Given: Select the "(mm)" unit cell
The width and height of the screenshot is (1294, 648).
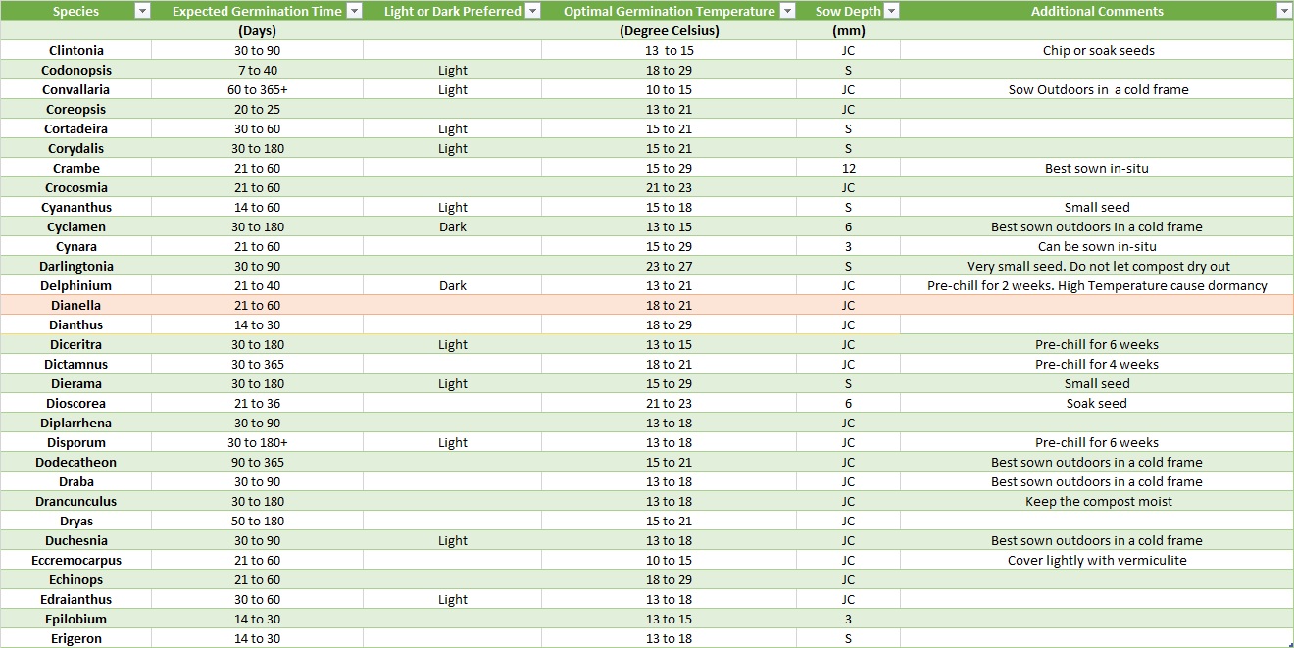Looking at the screenshot, I should [848, 30].
